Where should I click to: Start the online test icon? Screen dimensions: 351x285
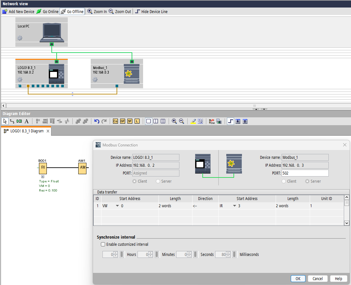click(x=219, y=121)
